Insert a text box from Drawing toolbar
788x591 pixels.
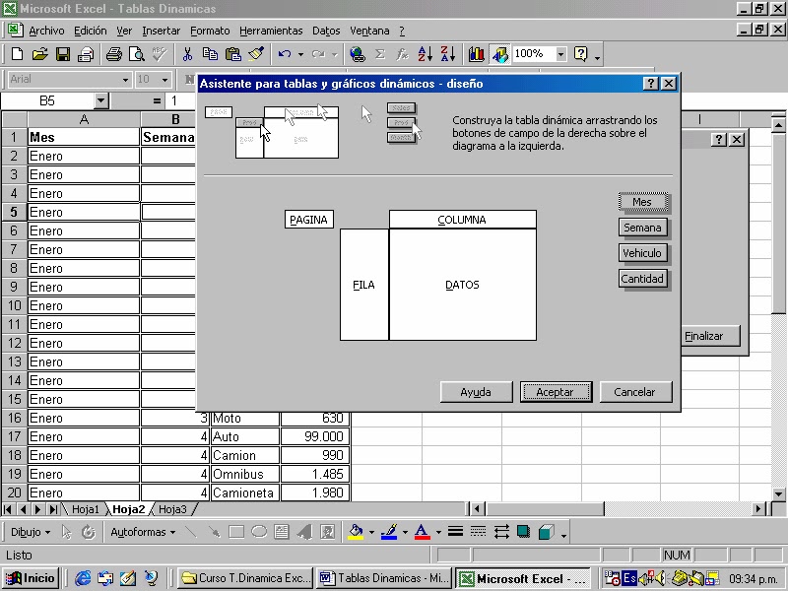point(282,532)
